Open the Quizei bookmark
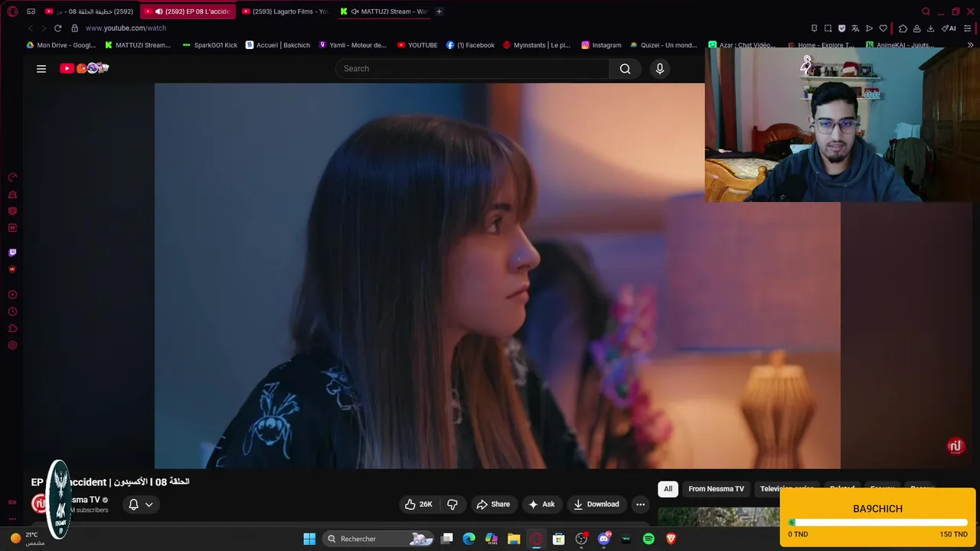This screenshot has height=551, width=980. (664, 45)
